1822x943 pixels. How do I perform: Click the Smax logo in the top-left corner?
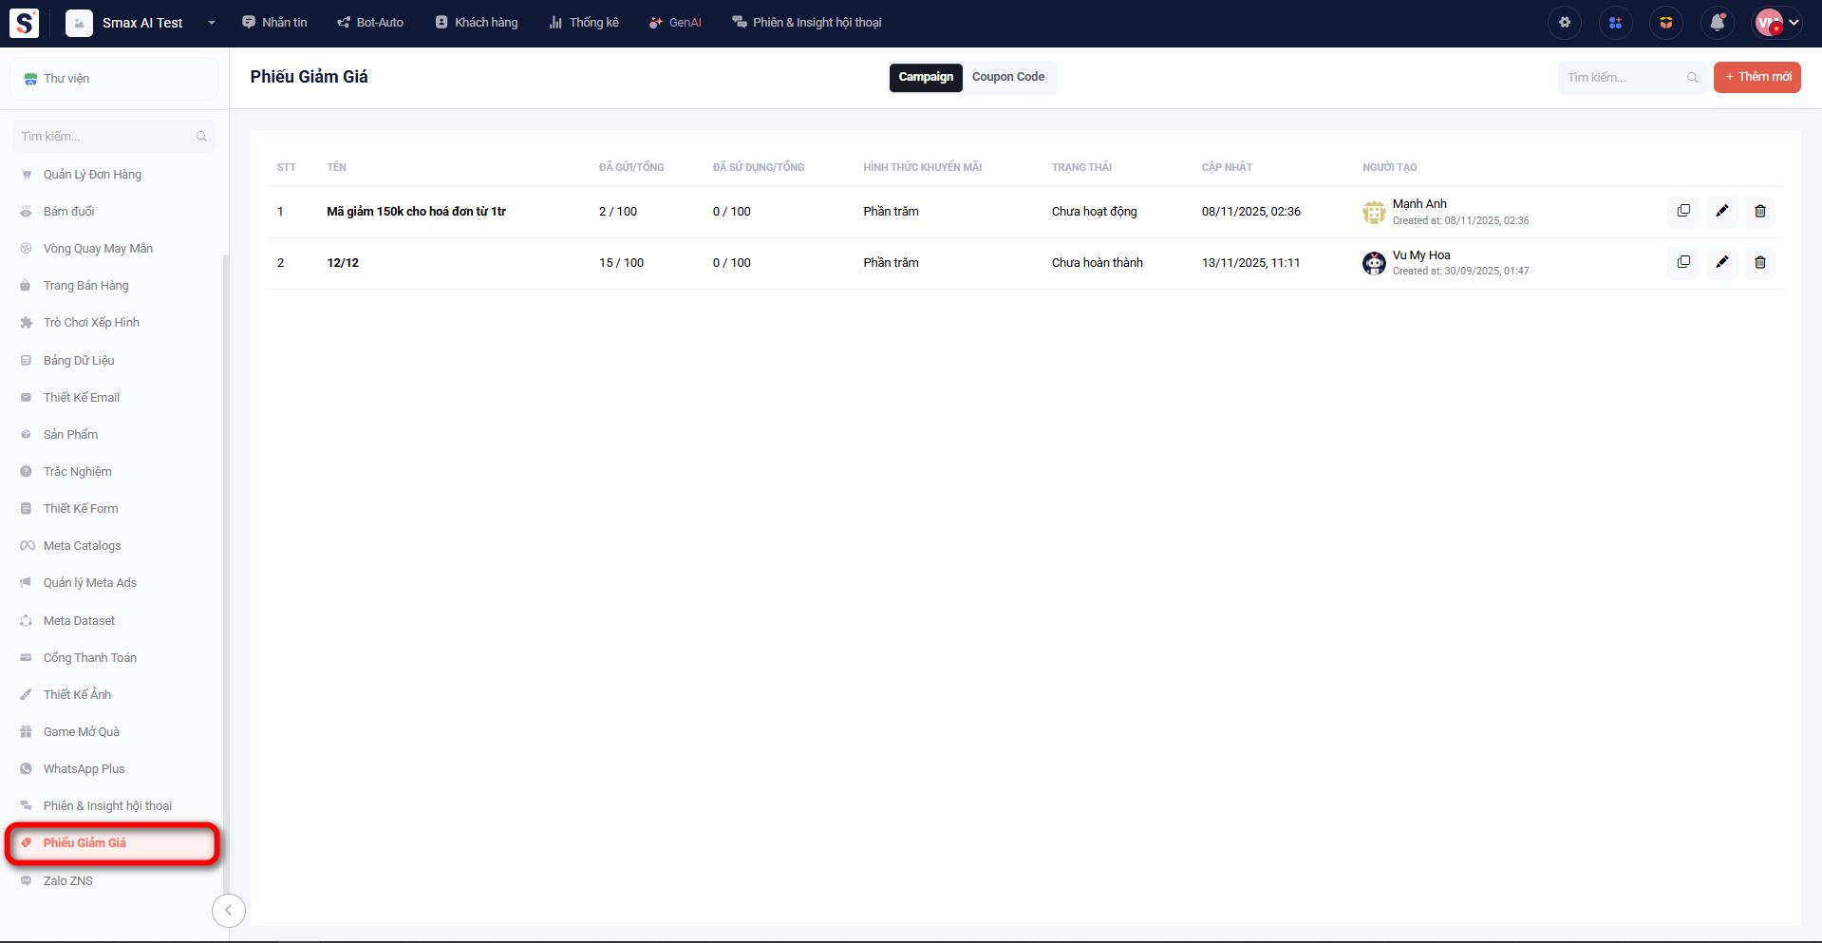[24, 23]
